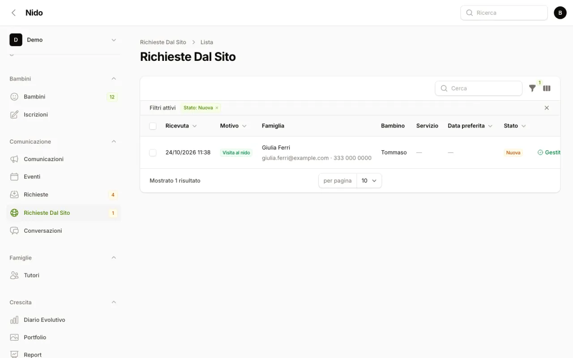Go back using the top-left arrow
The width and height of the screenshot is (573, 358).
(14, 13)
